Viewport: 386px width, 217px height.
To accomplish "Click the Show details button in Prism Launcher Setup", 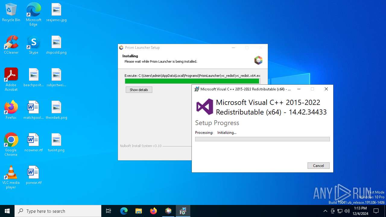I will (139, 90).
